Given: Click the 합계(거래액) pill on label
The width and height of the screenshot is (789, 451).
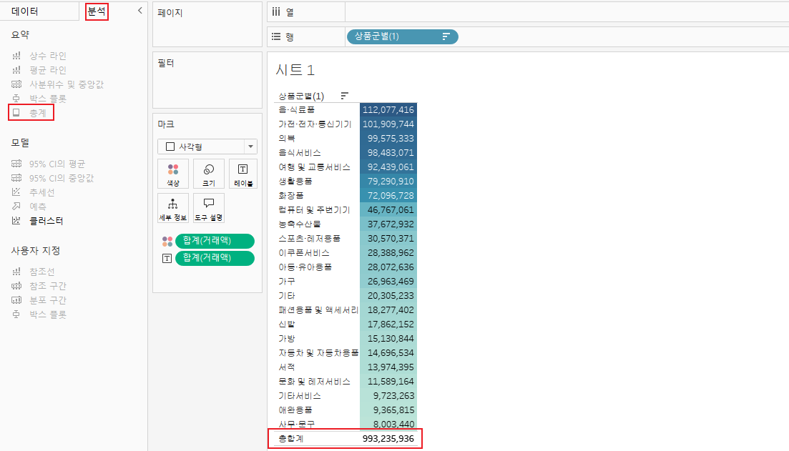Looking at the screenshot, I should point(215,258).
